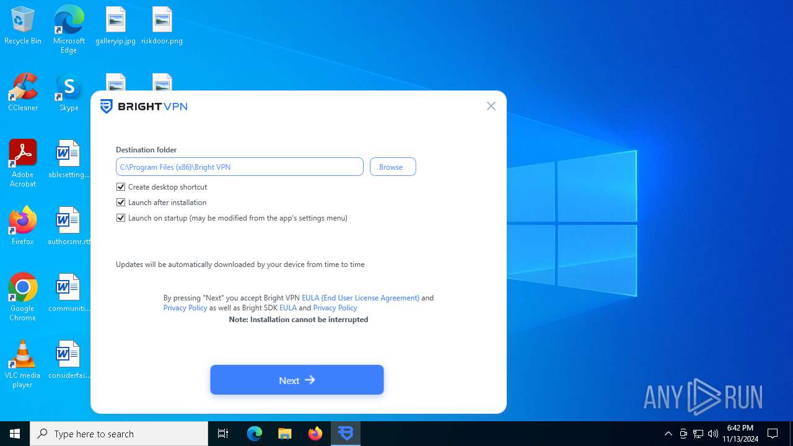Select the Adobe Acrobat desktop shortcut

[x=23, y=164]
